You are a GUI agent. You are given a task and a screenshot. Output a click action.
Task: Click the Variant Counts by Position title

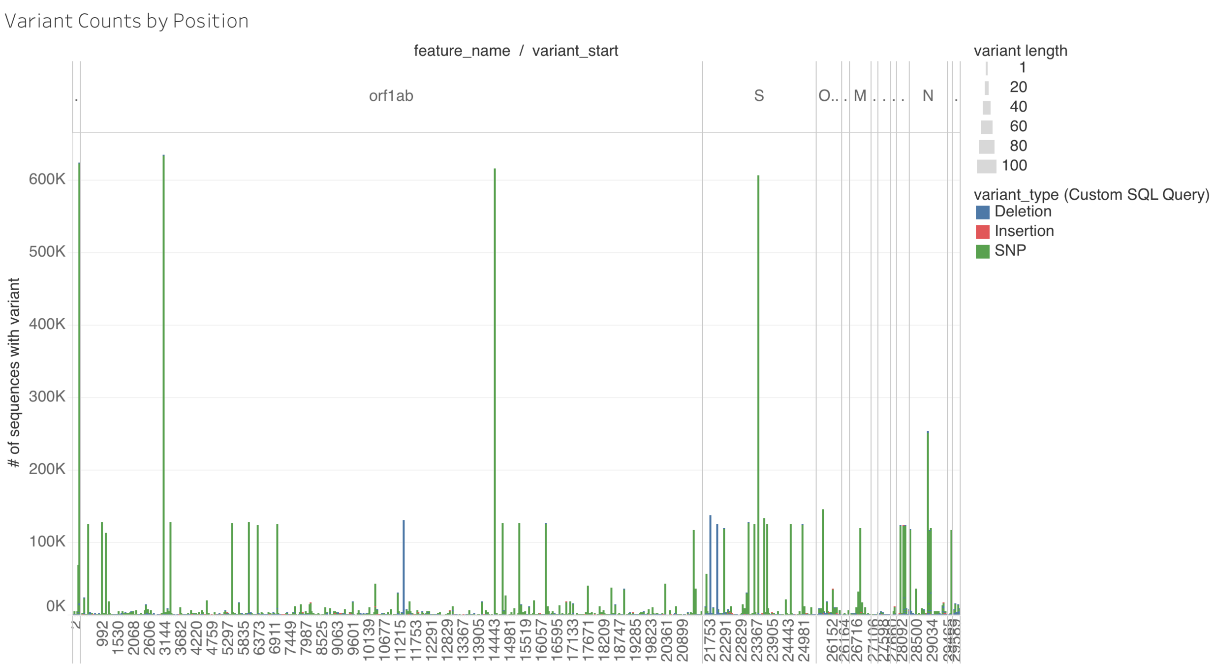coord(126,21)
